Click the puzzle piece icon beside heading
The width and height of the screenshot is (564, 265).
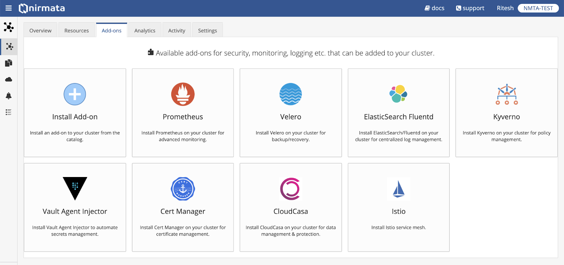[151, 52]
